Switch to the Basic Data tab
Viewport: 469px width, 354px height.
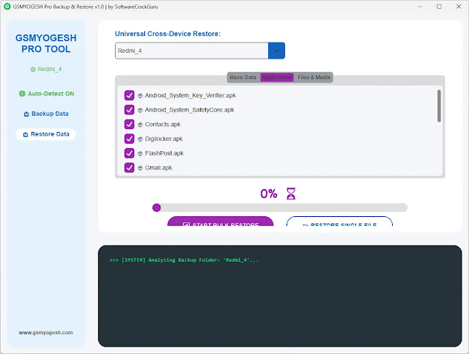coord(243,77)
